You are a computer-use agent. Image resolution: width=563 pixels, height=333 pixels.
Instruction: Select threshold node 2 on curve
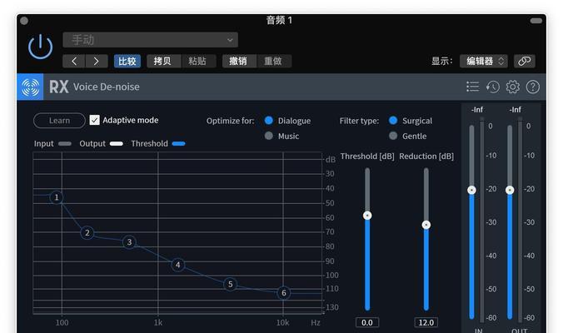[87, 233]
